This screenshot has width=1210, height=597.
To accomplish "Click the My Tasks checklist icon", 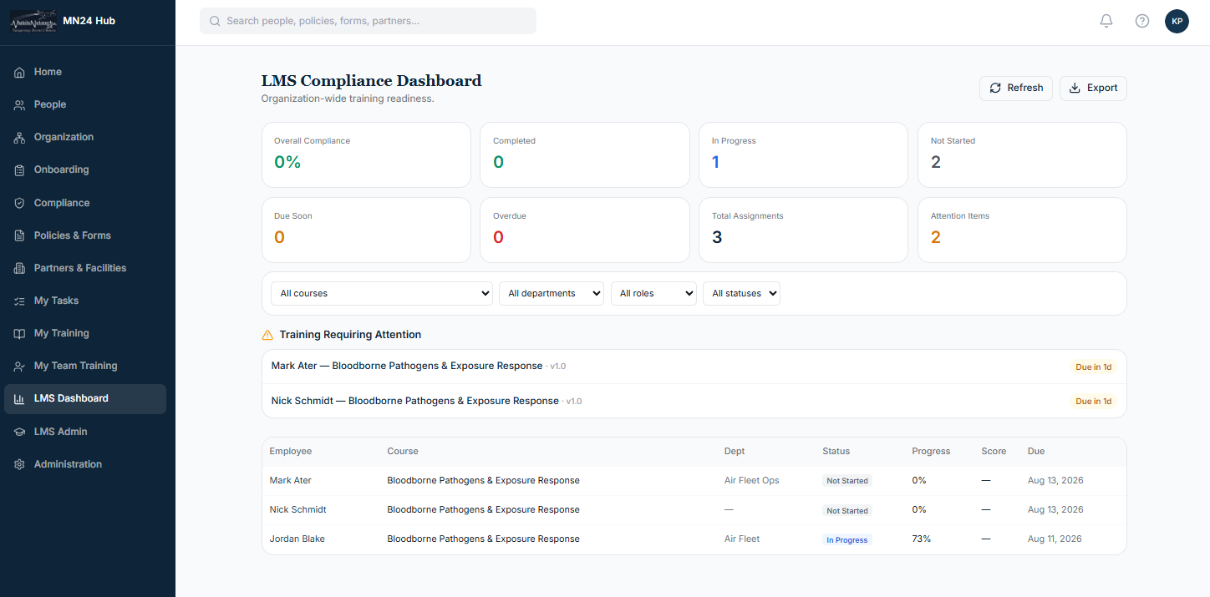I will pyautogui.click(x=19, y=301).
